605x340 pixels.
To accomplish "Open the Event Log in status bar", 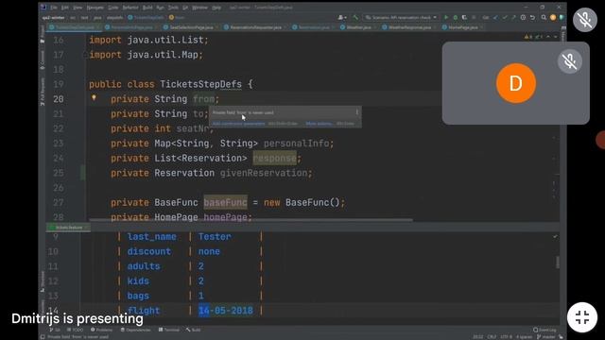I will pyautogui.click(x=544, y=330).
